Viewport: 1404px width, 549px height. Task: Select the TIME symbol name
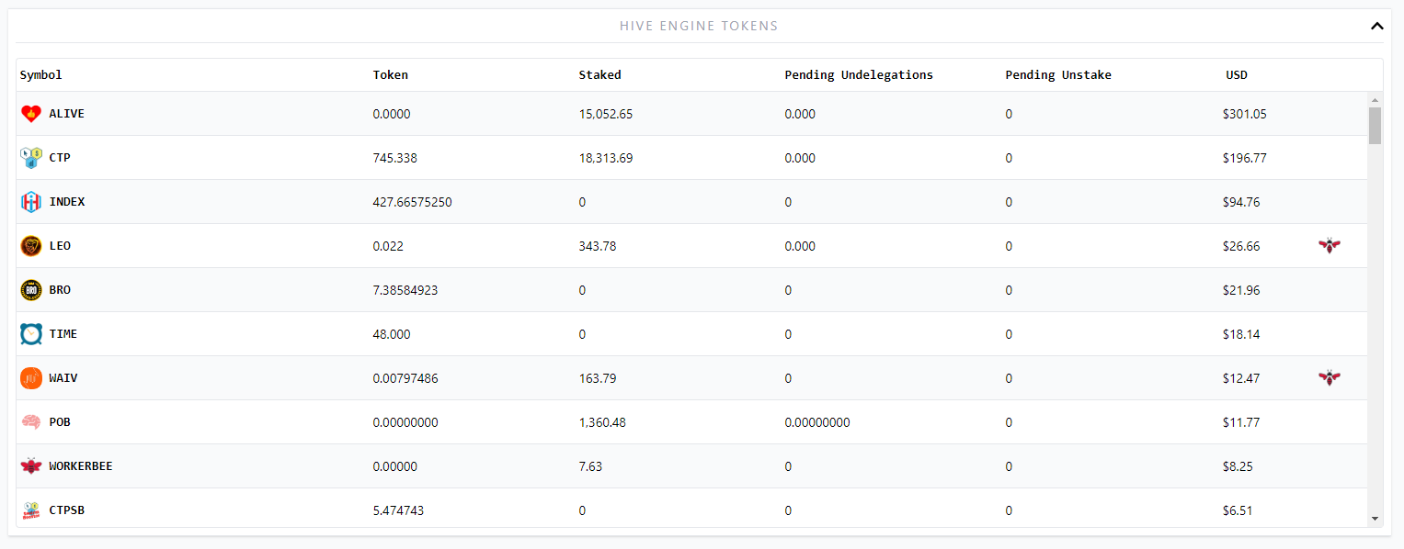pyautogui.click(x=63, y=334)
